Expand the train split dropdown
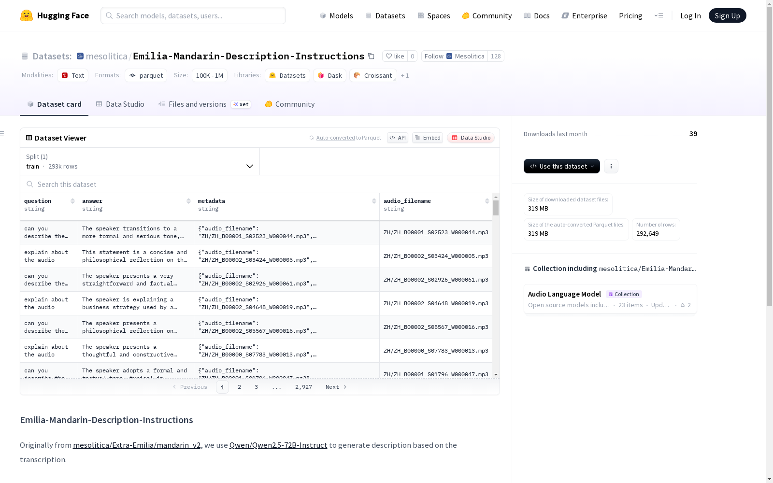The image size is (773, 483). pos(140,161)
